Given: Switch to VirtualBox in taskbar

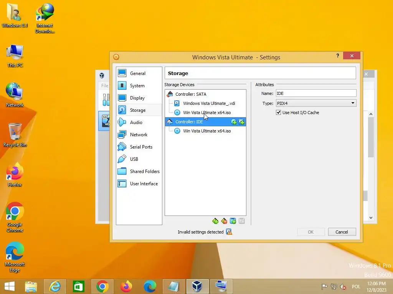Looking at the screenshot, I should coord(197,286).
